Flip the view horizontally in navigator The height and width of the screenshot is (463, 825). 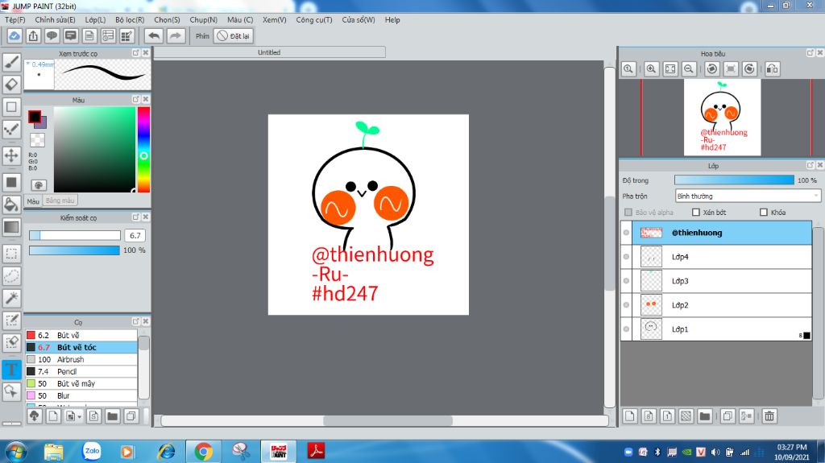coord(773,69)
